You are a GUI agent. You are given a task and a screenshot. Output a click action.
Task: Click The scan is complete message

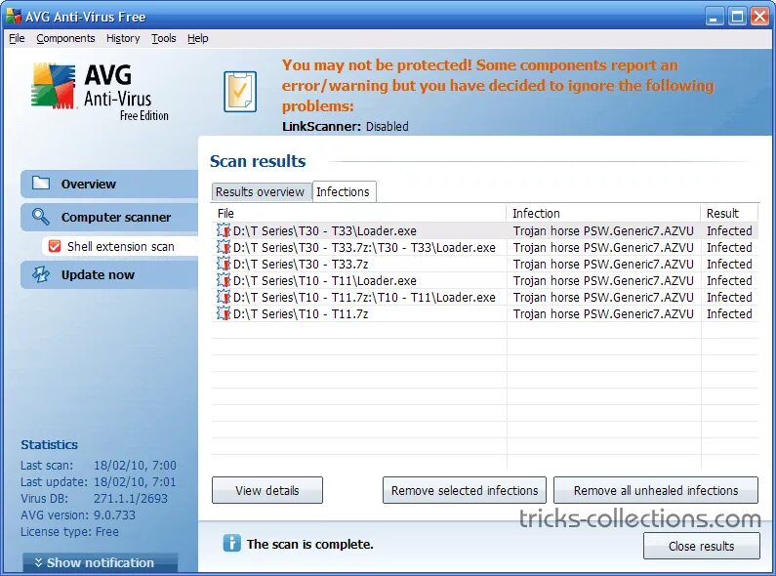click(309, 544)
